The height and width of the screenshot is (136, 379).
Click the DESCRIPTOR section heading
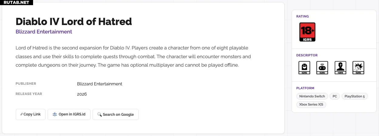pyautogui.click(x=307, y=55)
